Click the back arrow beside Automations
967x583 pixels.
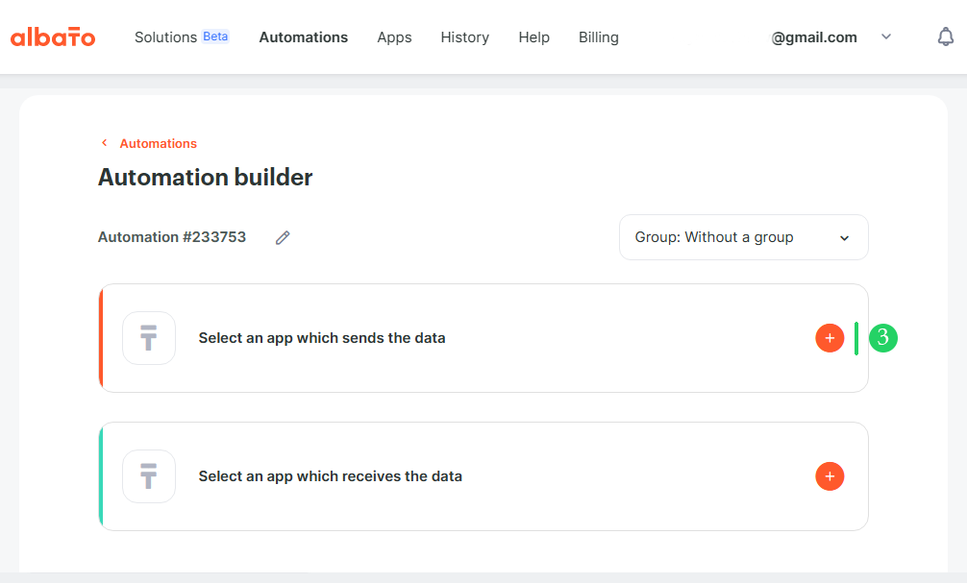[104, 143]
